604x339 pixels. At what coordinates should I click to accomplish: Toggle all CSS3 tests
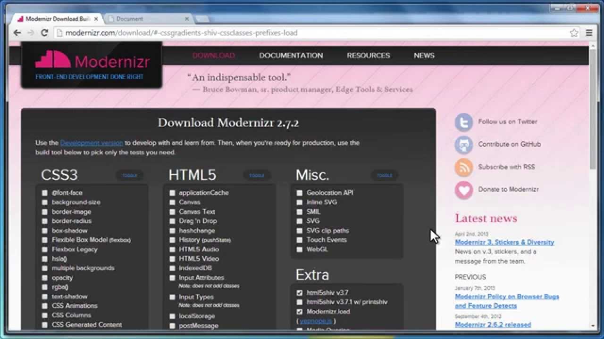[130, 176]
